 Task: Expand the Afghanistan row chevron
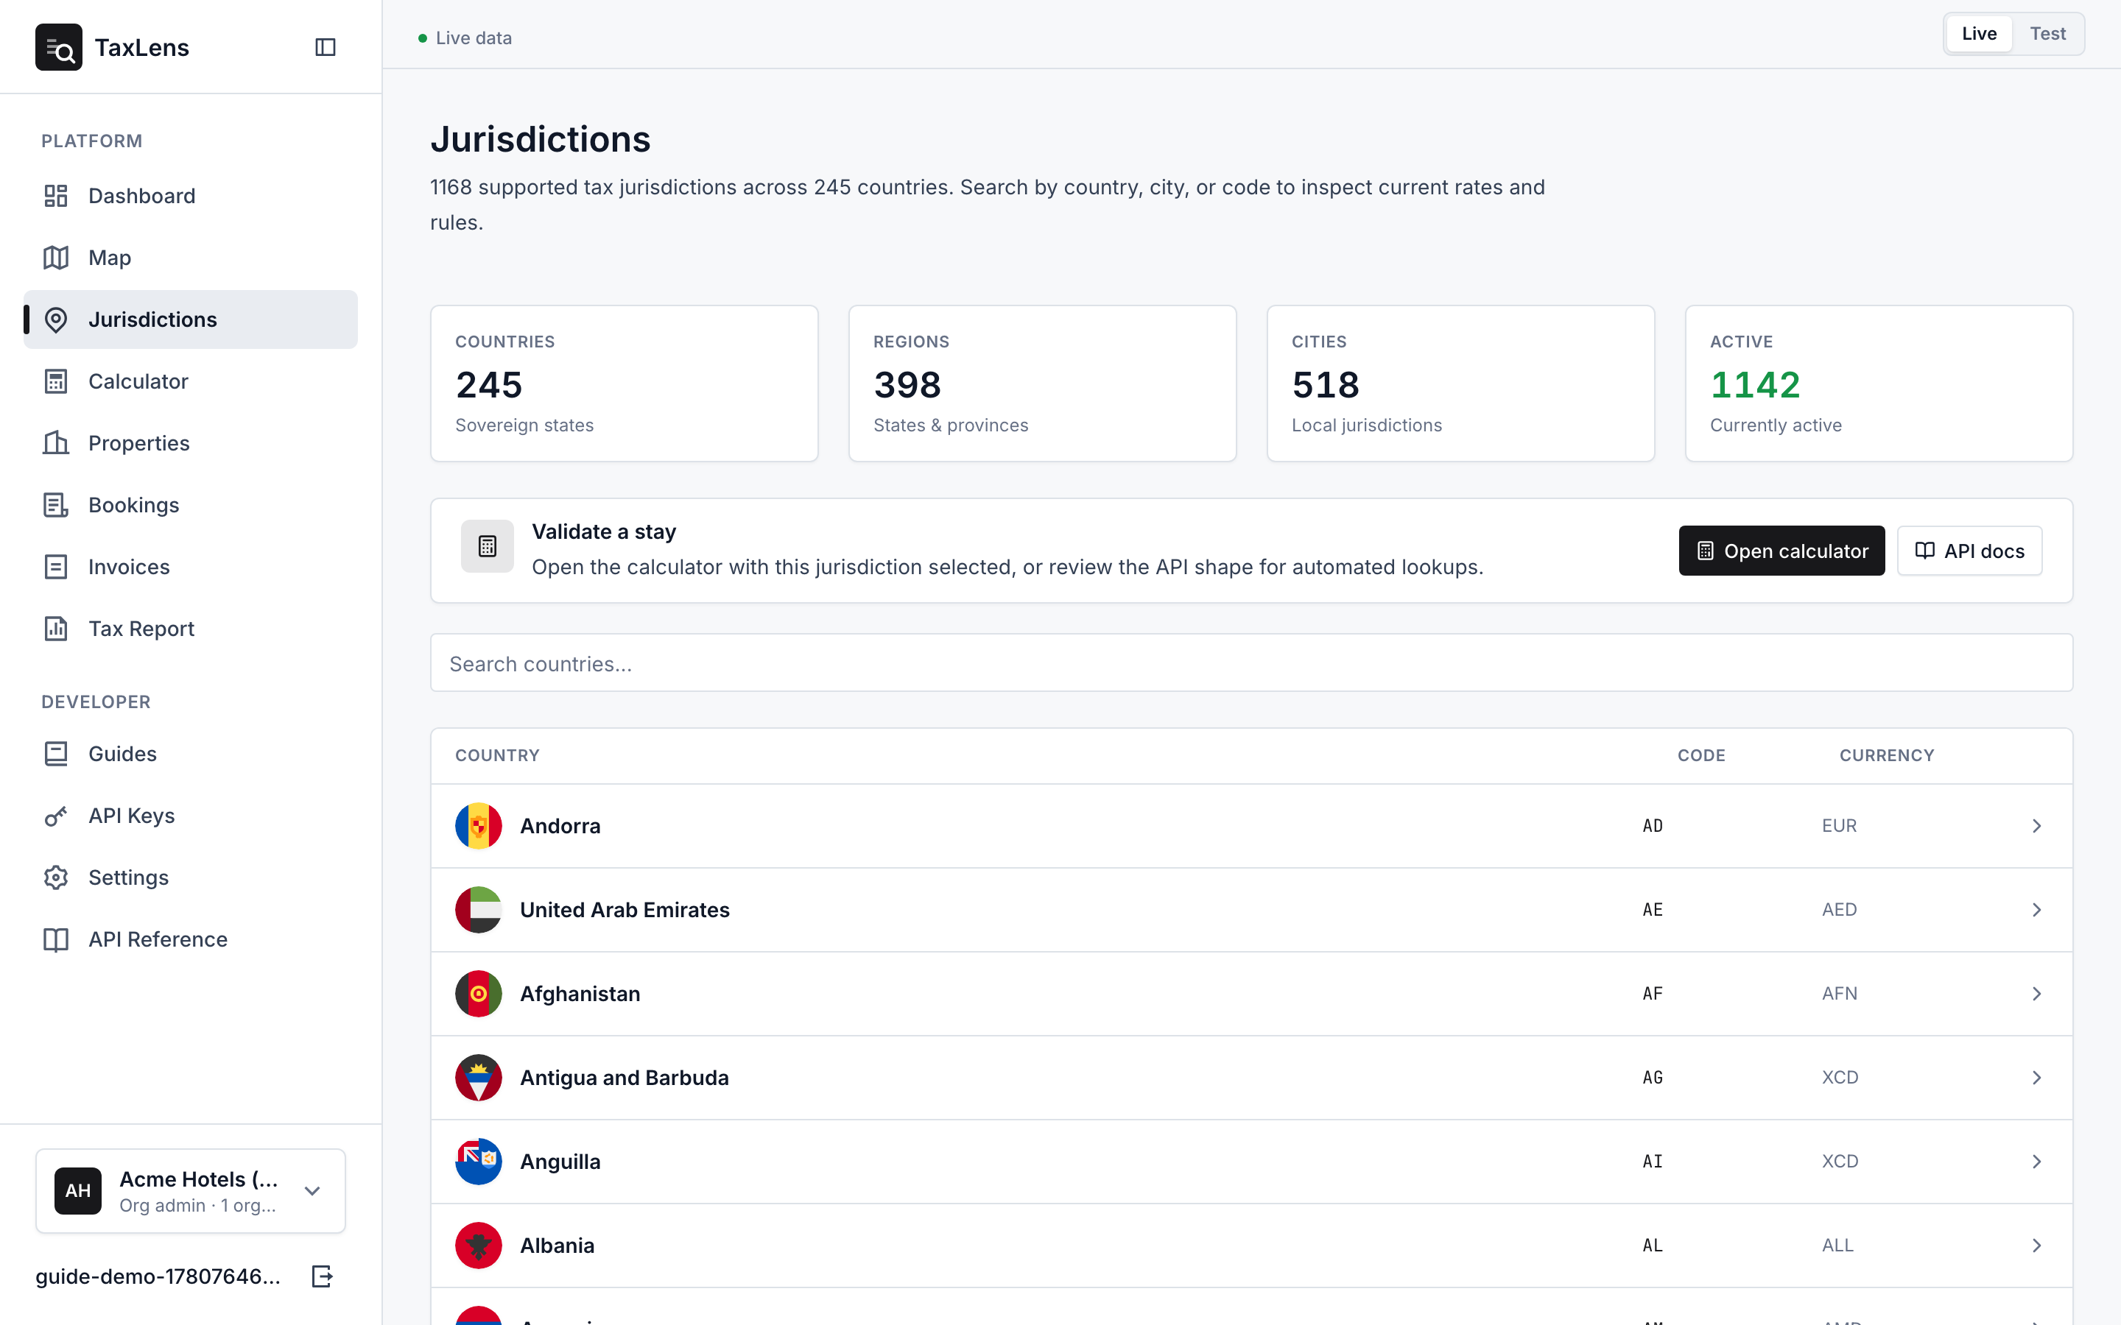pos(2037,994)
